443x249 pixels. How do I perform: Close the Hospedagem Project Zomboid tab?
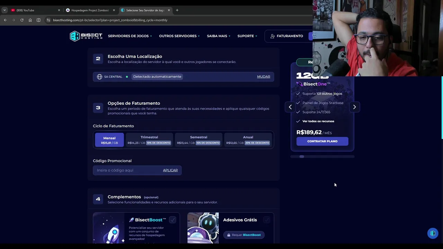114,10
